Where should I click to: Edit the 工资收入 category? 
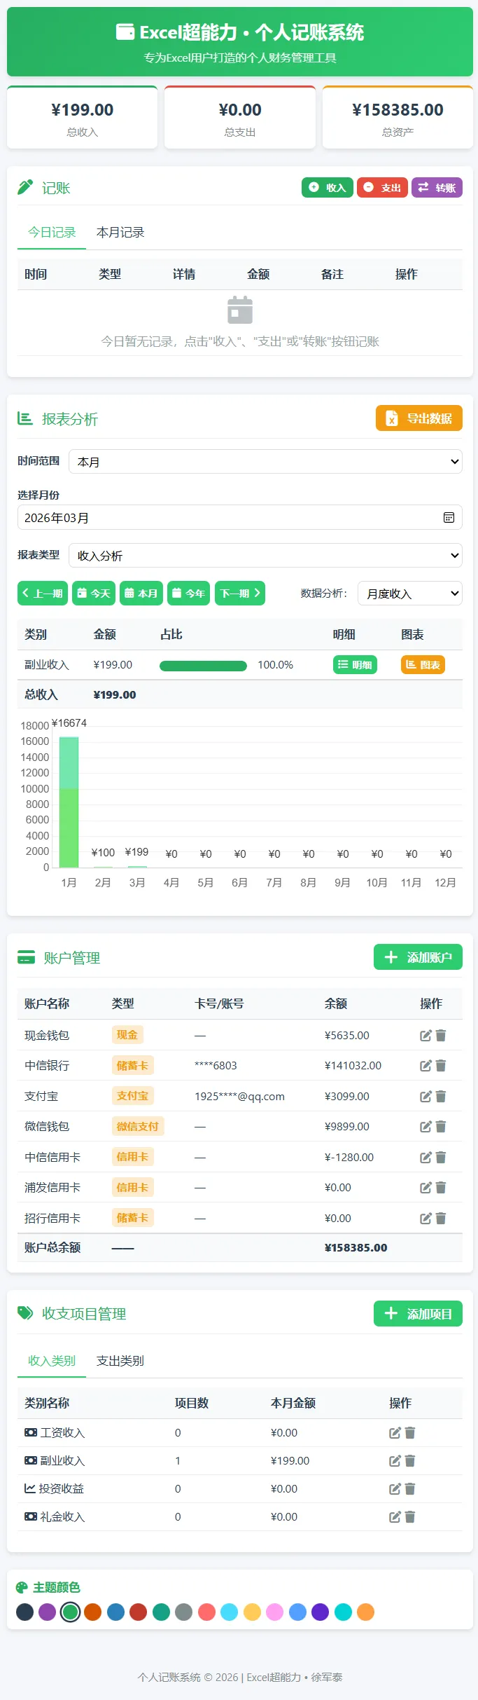click(395, 1433)
